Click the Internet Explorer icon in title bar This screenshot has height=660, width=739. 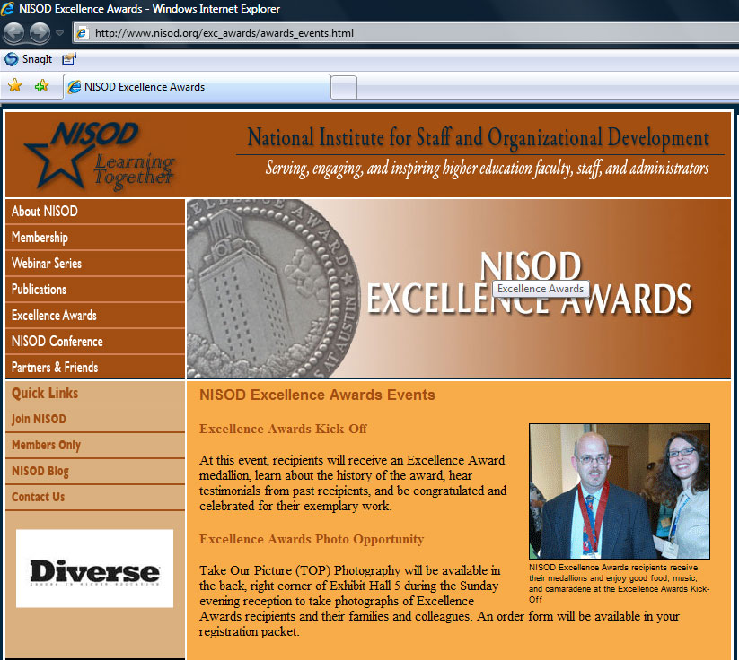[8, 8]
